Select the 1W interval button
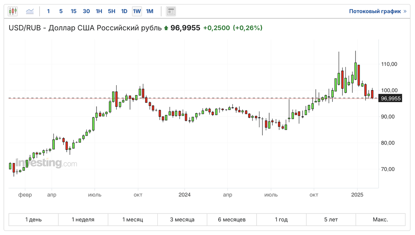The height and width of the screenshot is (235, 415). point(137,11)
